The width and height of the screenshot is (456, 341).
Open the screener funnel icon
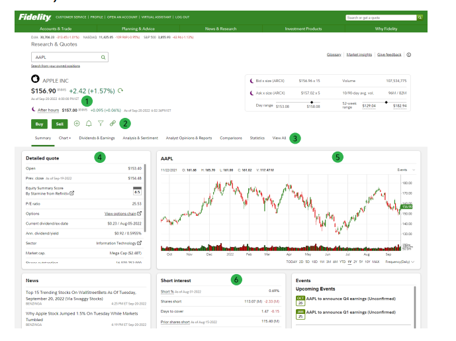[x=101, y=123]
